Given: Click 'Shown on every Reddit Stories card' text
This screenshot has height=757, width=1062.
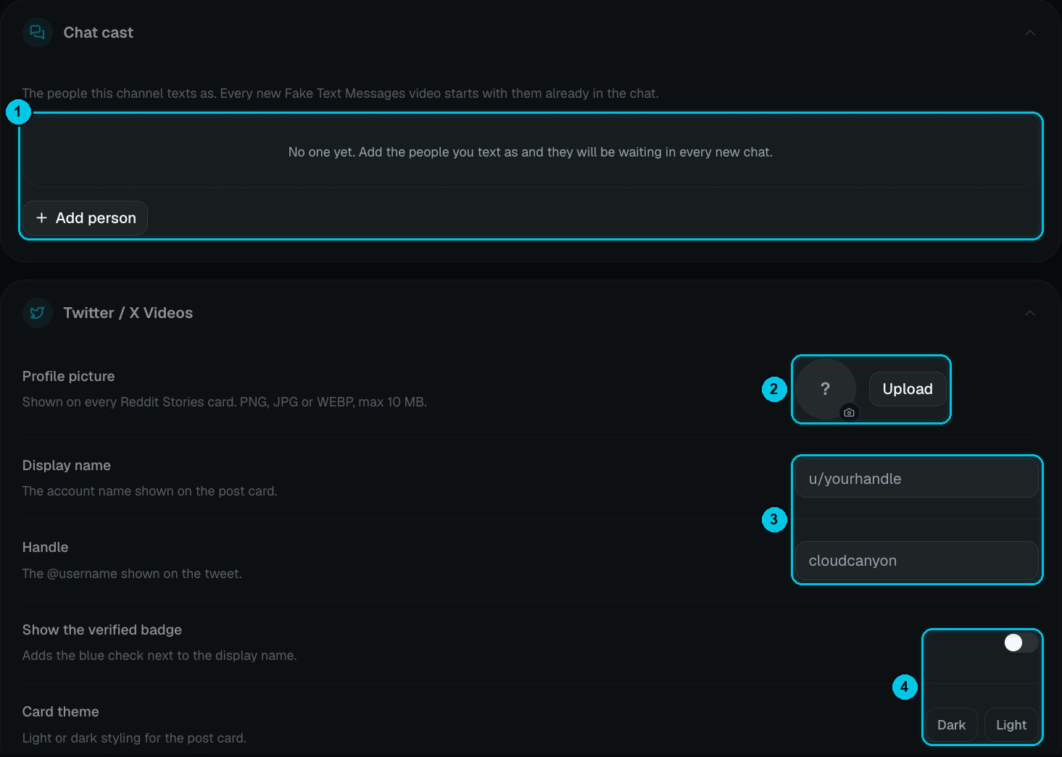Looking at the screenshot, I should 225,402.
